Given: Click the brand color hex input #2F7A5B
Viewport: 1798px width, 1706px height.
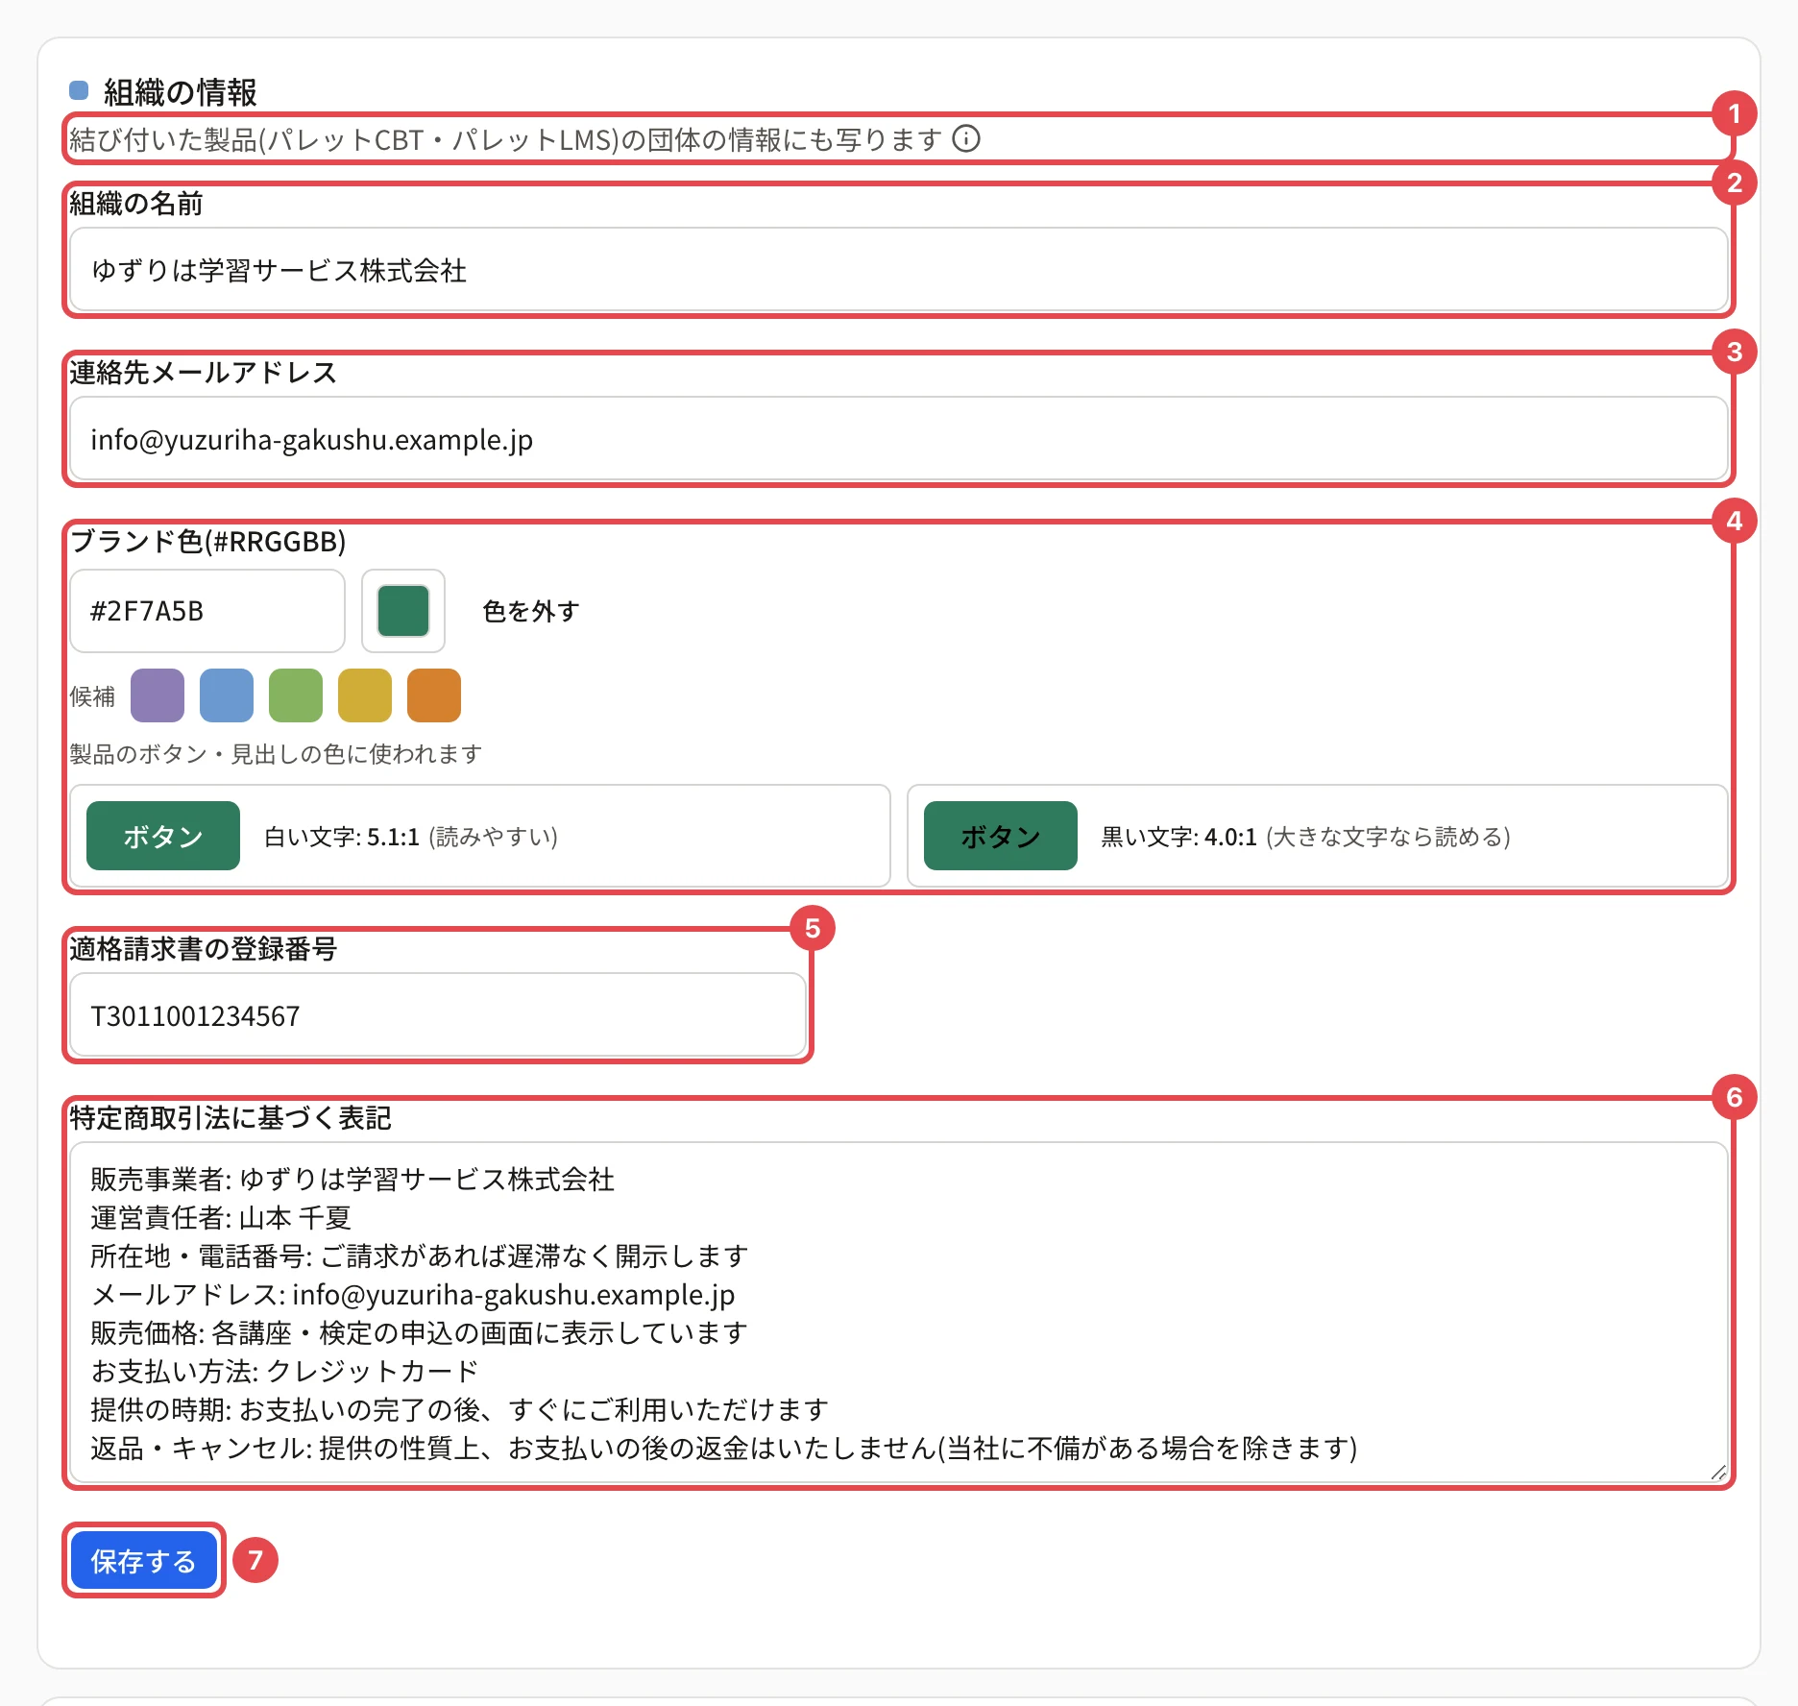Looking at the screenshot, I should pos(207,611).
